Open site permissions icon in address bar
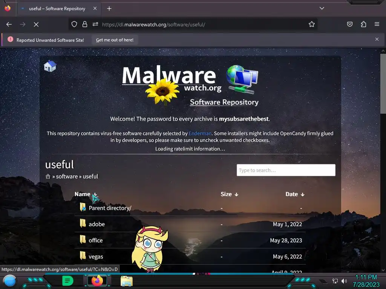This screenshot has height=289, width=386. click(x=95, y=24)
